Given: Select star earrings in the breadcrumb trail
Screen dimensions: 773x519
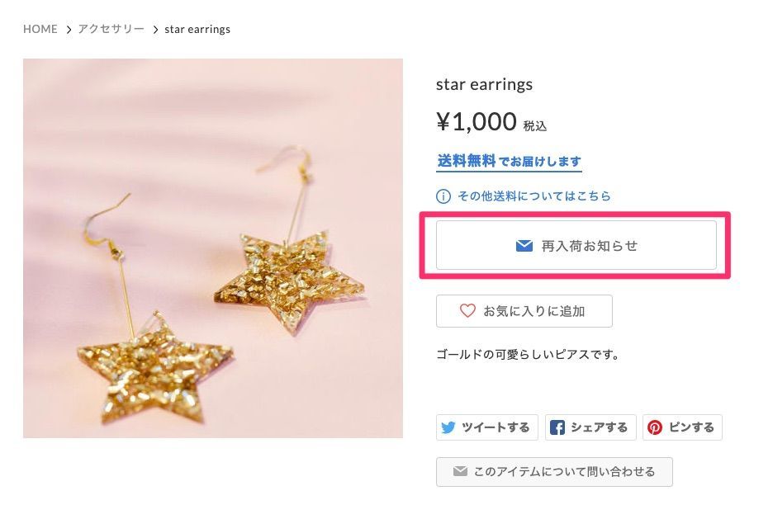Looking at the screenshot, I should (197, 29).
